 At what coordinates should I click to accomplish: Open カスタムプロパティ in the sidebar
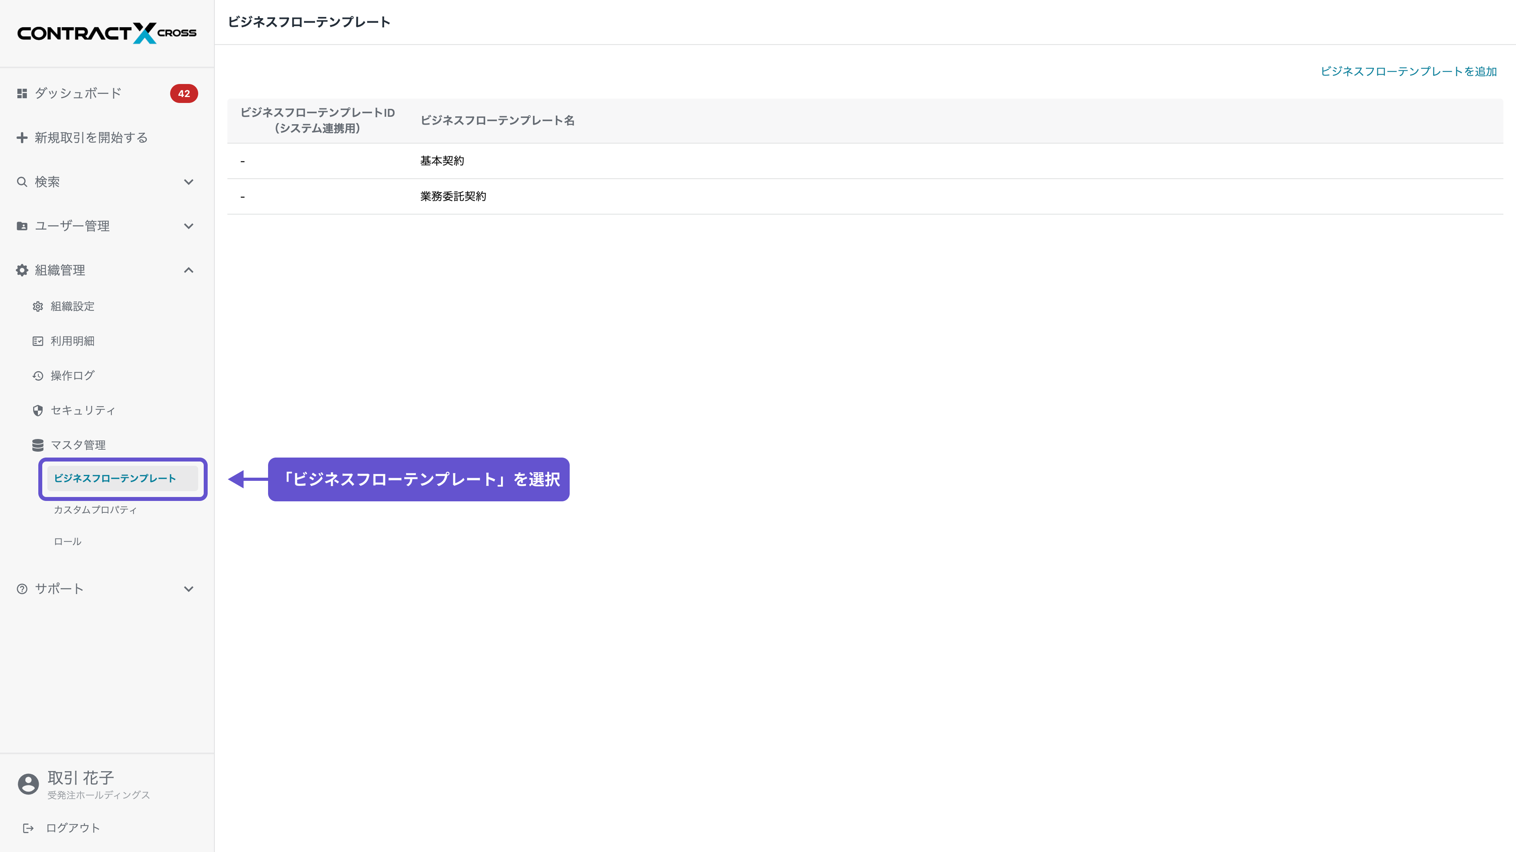point(95,510)
